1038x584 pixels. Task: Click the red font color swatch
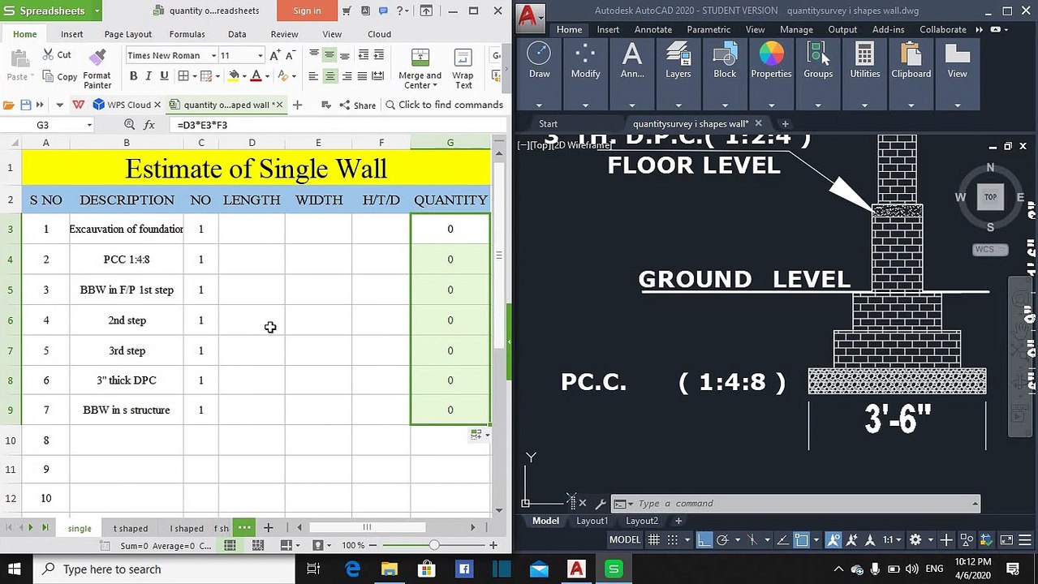pyautogui.click(x=256, y=76)
